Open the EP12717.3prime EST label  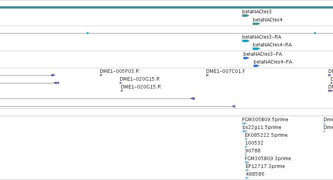(x=265, y=166)
